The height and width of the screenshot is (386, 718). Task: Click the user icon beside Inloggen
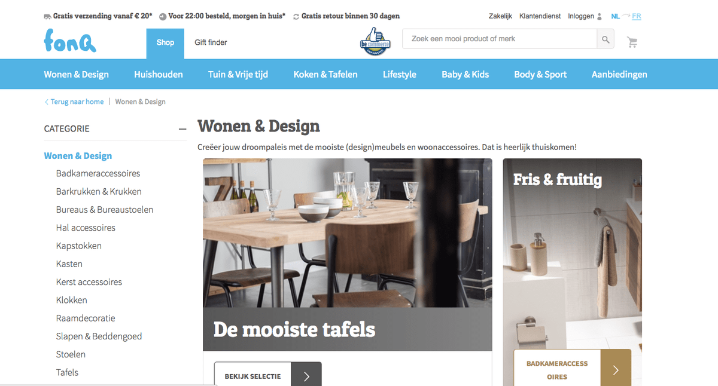pyautogui.click(x=600, y=17)
